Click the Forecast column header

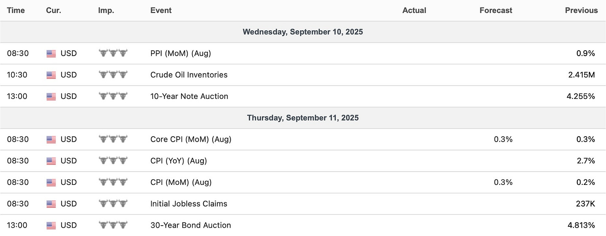(496, 10)
